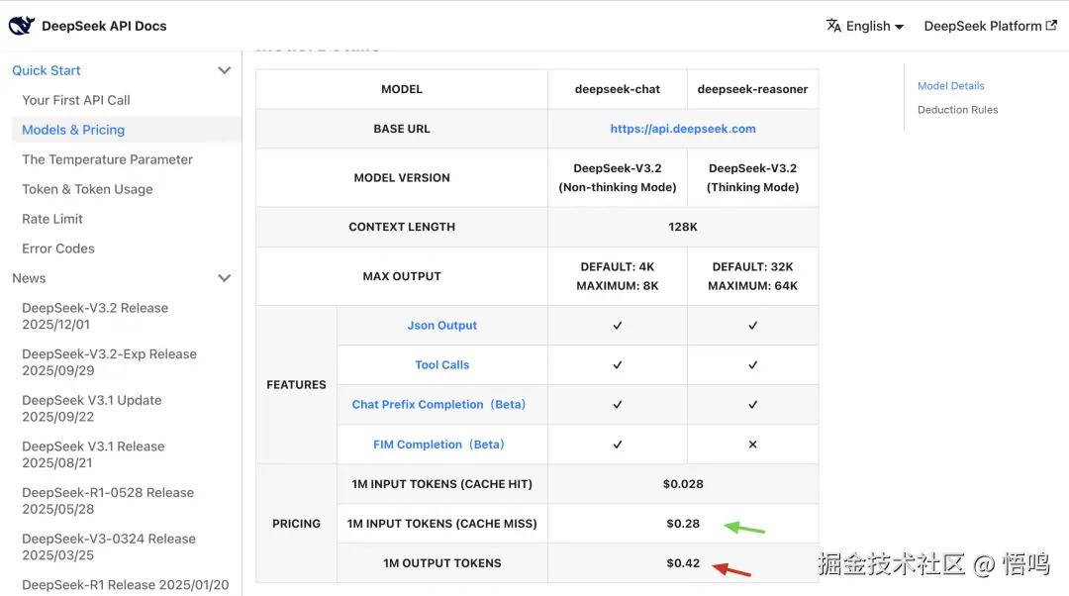Click the DEFAULT: 32K MAXIMUM: 64K cell
The height and width of the screenshot is (596, 1069).
(x=752, y=276)
